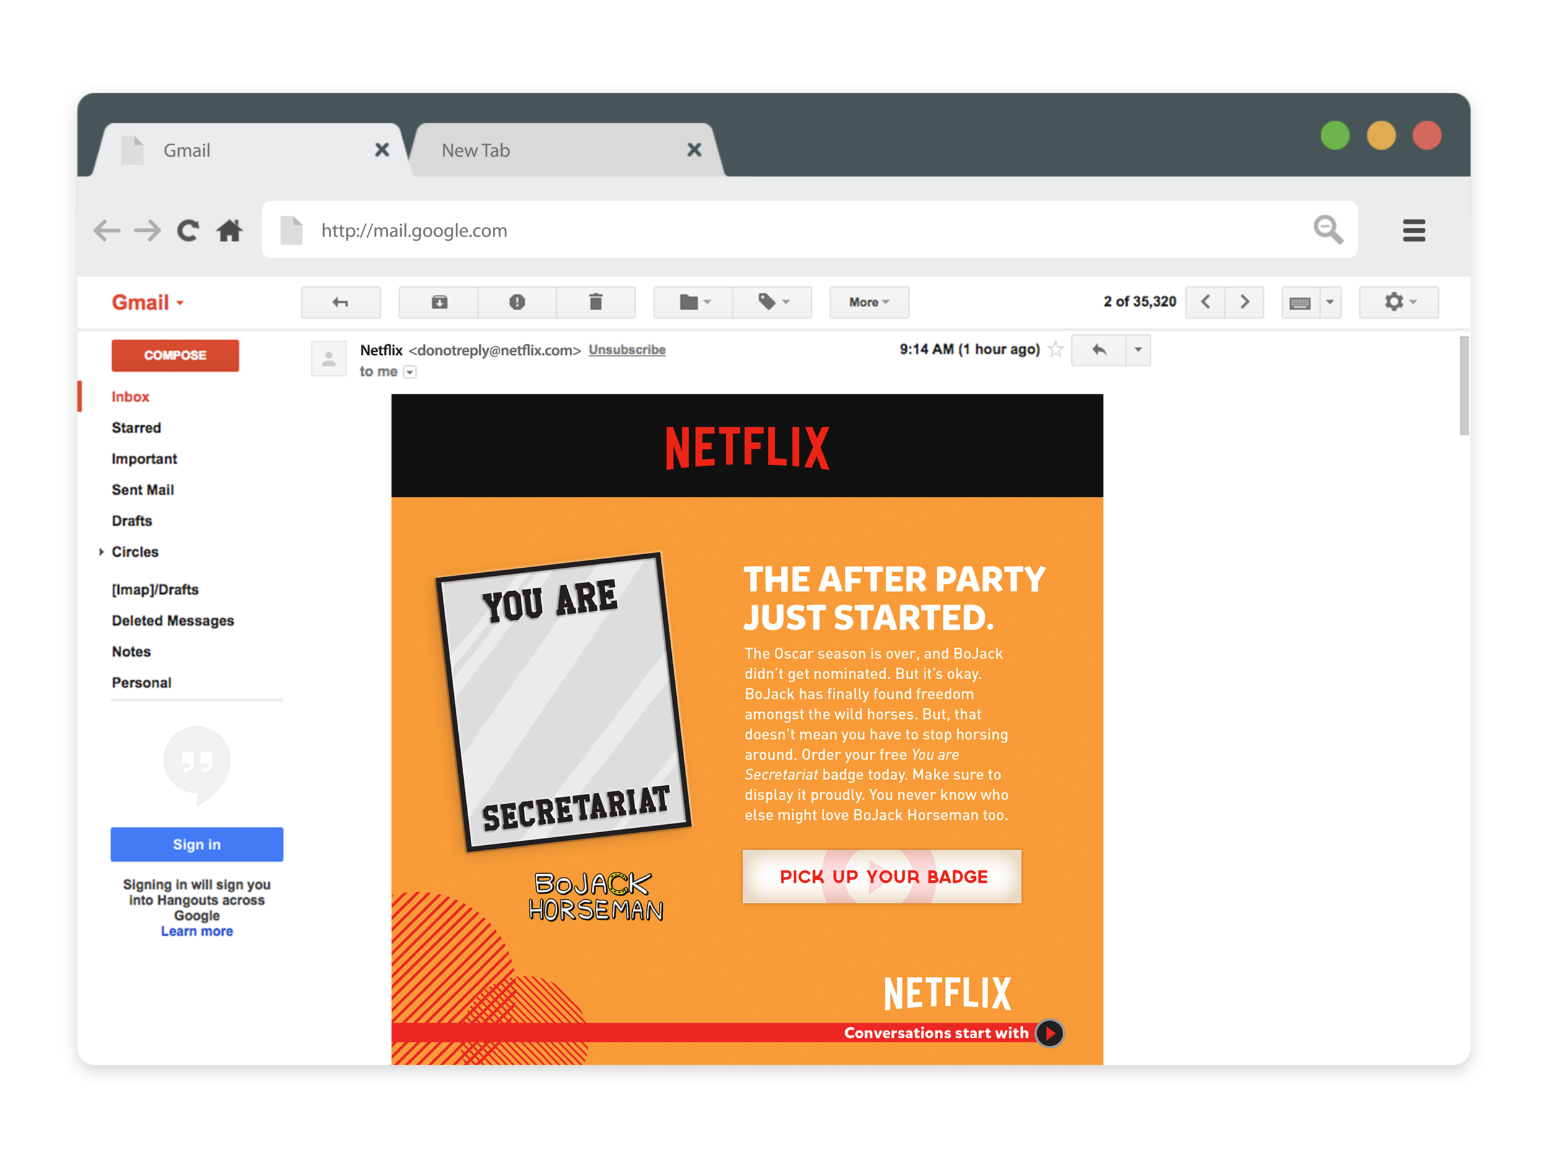Click the play icon after Conversations start with

coord(1050,1033)
